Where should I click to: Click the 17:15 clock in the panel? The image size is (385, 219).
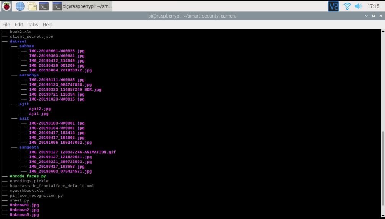pos(373,6)
